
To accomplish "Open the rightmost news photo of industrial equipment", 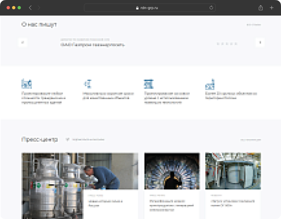I will (x=233, y=171).
